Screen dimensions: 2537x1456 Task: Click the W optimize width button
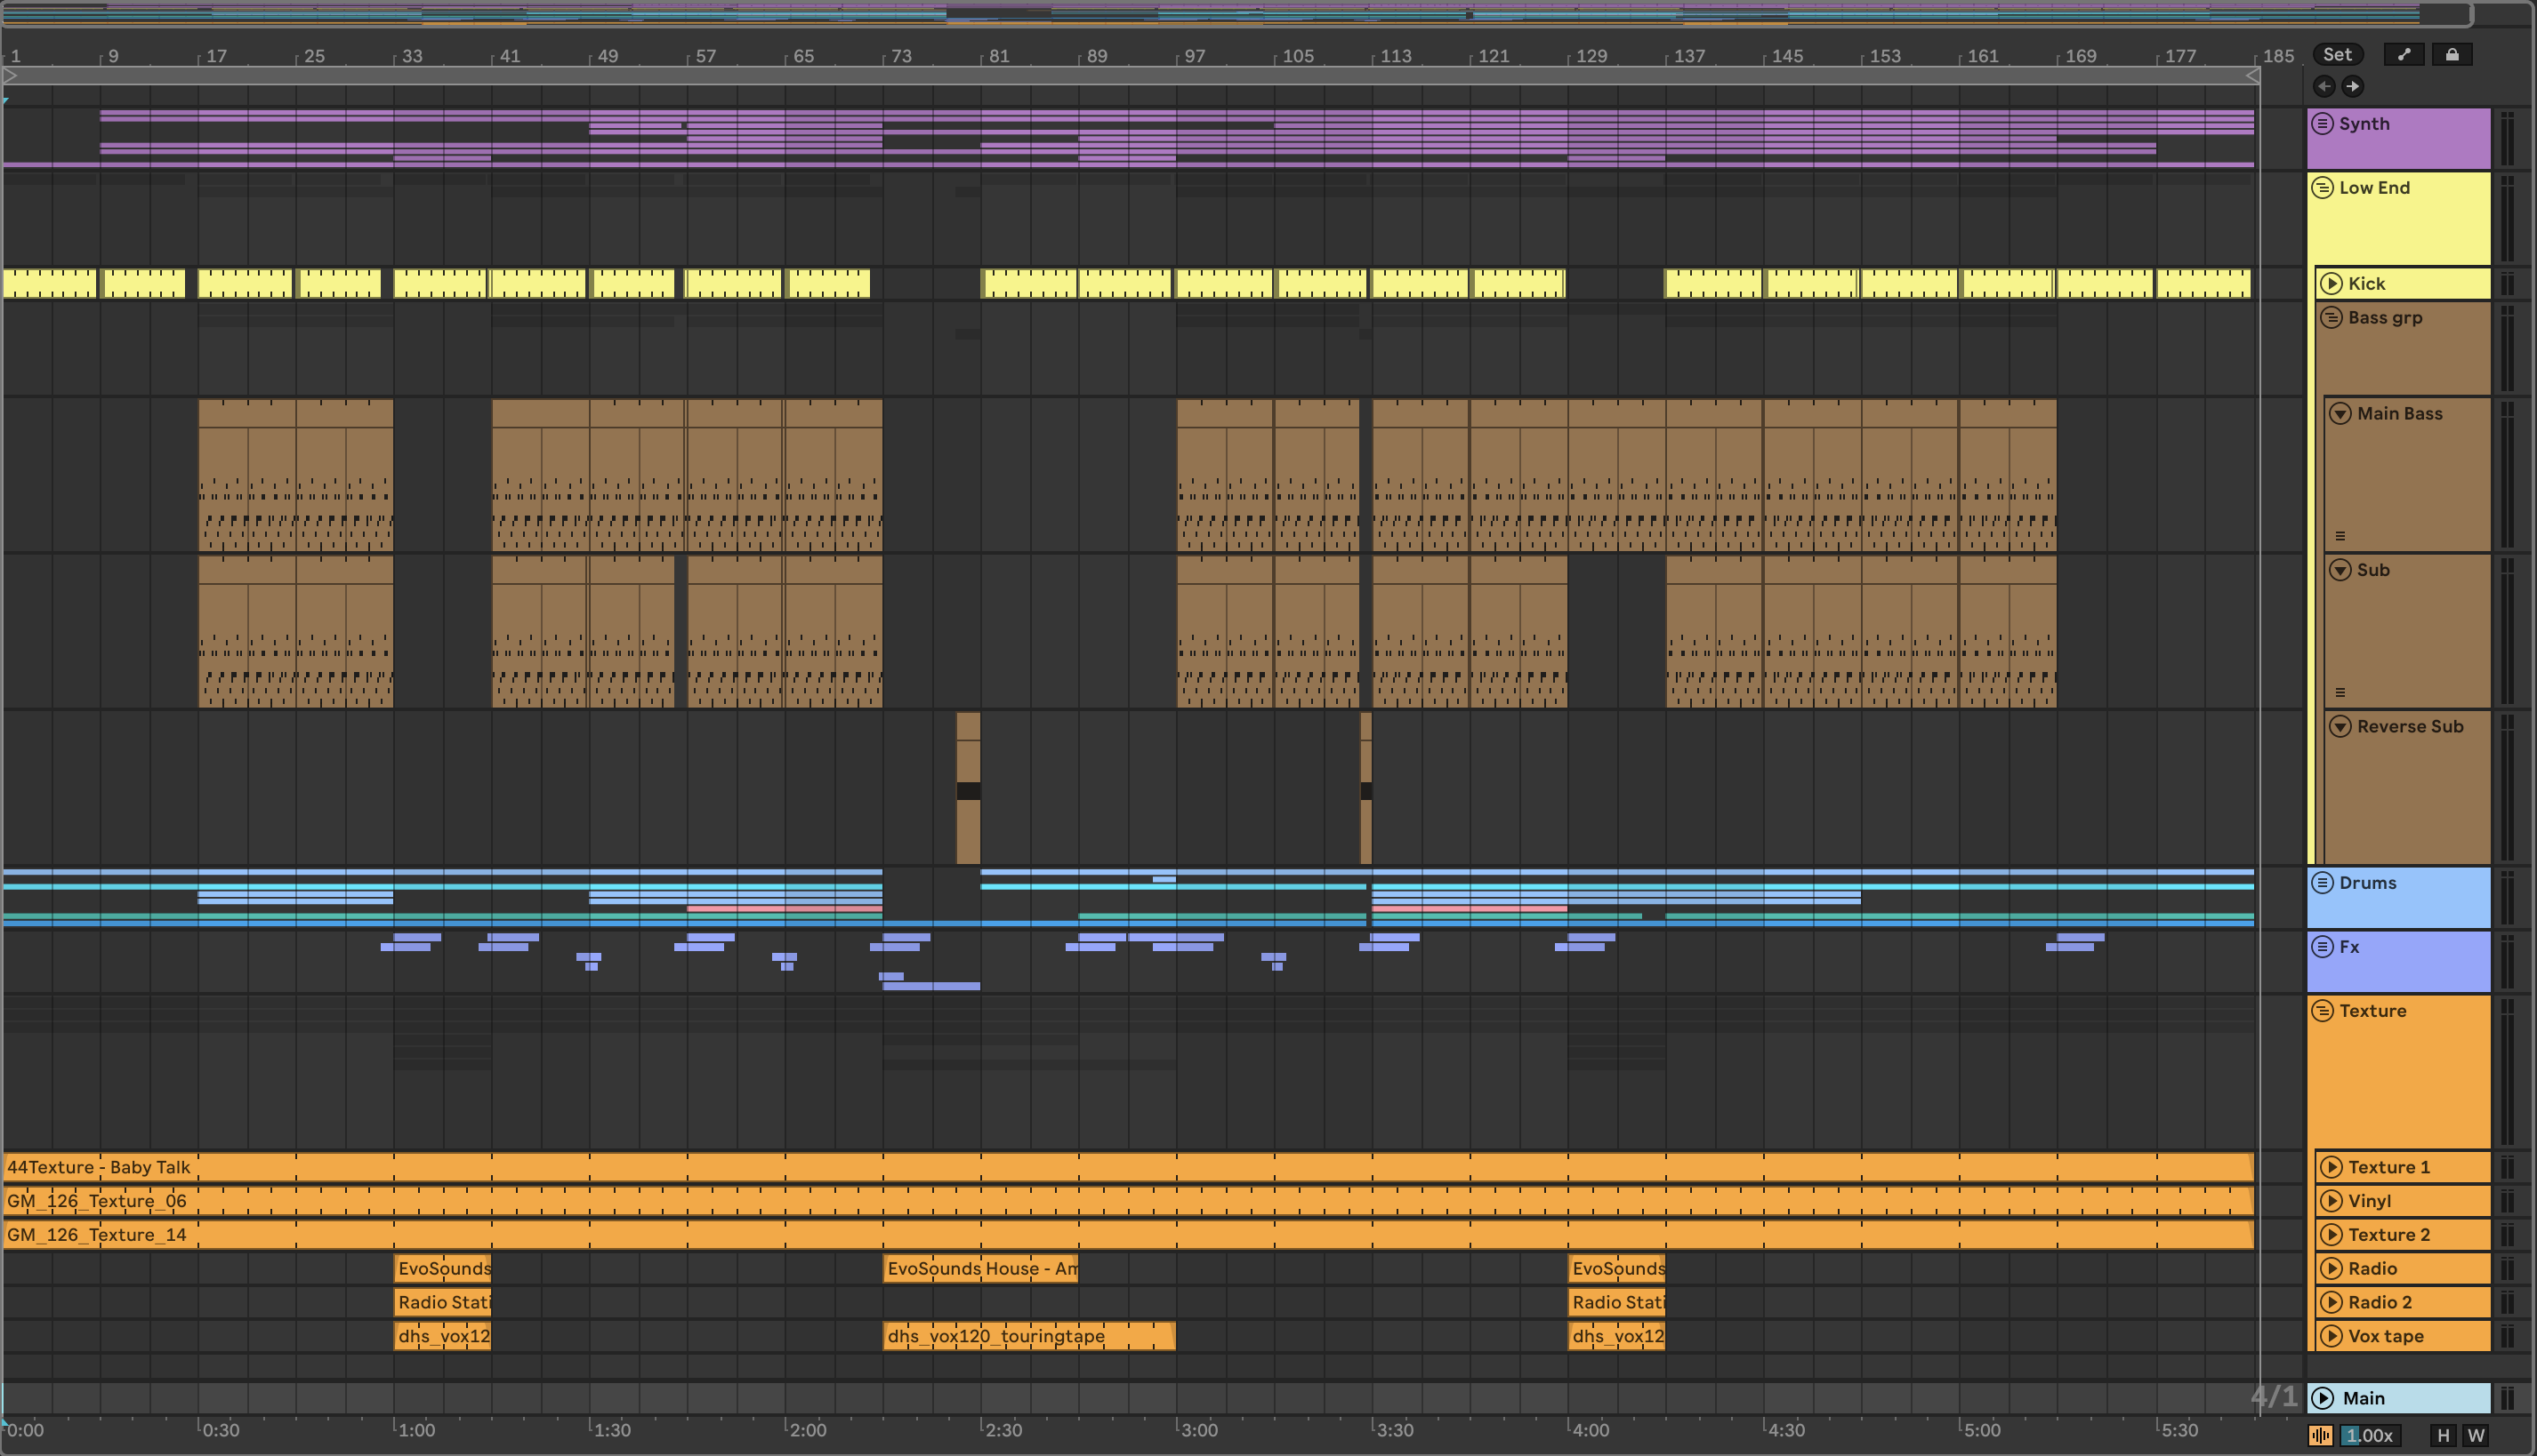[2476, 1436]
